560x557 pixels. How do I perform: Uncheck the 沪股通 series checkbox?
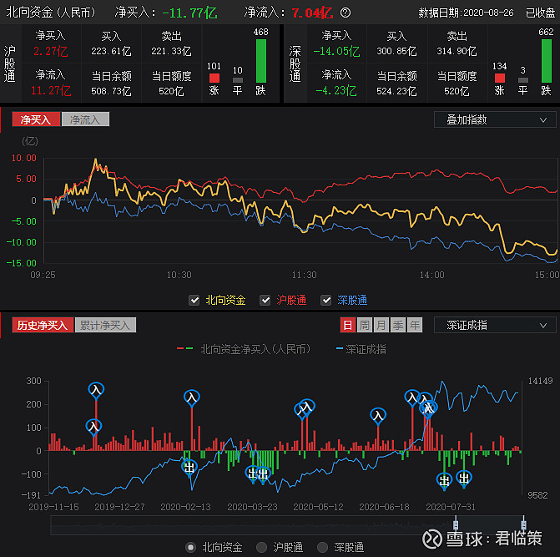point(265,300)
